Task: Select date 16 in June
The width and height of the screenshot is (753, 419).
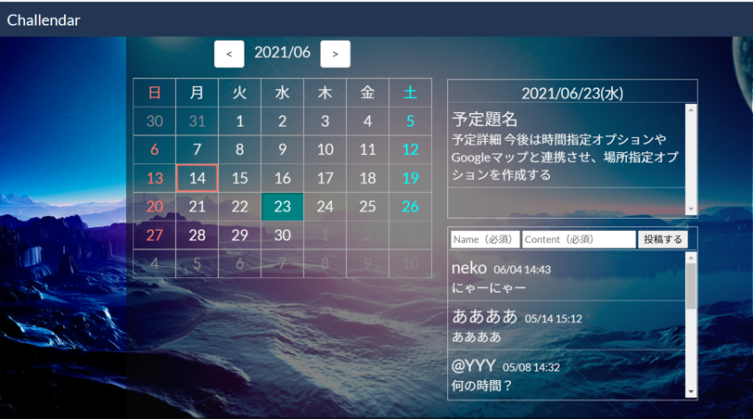Action: [282, 178]
